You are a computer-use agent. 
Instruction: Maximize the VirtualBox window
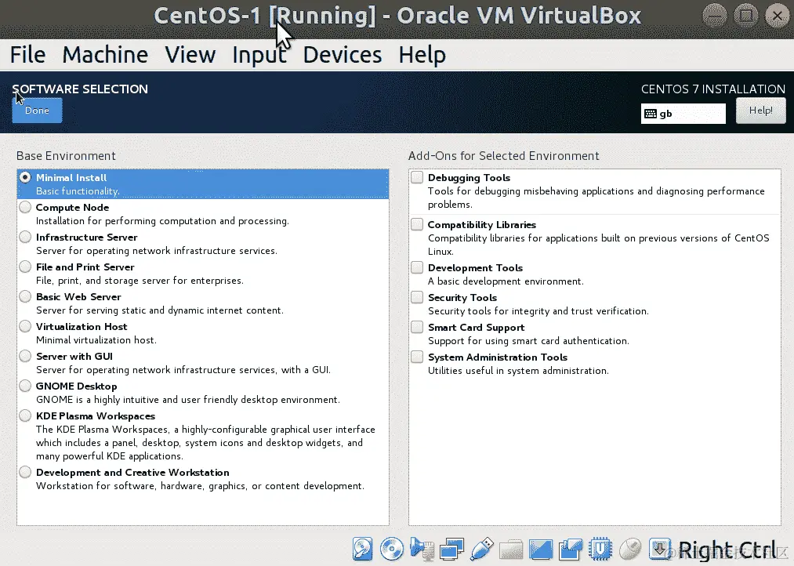[x=746, y=16]
